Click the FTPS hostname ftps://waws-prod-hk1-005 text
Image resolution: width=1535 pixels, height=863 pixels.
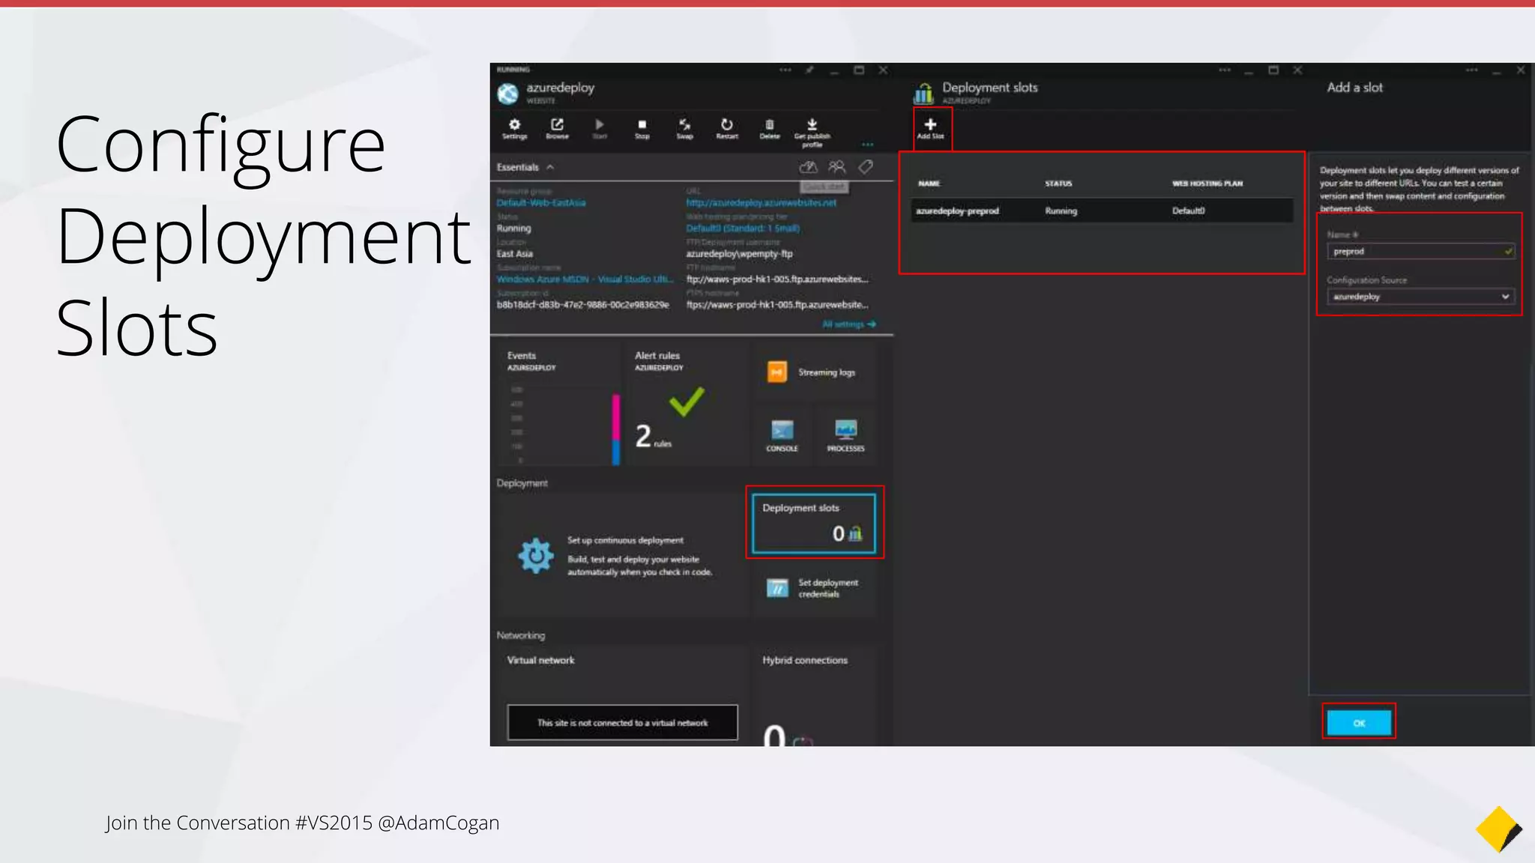(x=777, y=305)
